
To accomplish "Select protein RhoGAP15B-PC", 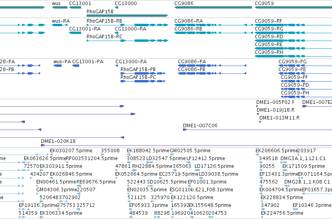I will pos(138,77).
